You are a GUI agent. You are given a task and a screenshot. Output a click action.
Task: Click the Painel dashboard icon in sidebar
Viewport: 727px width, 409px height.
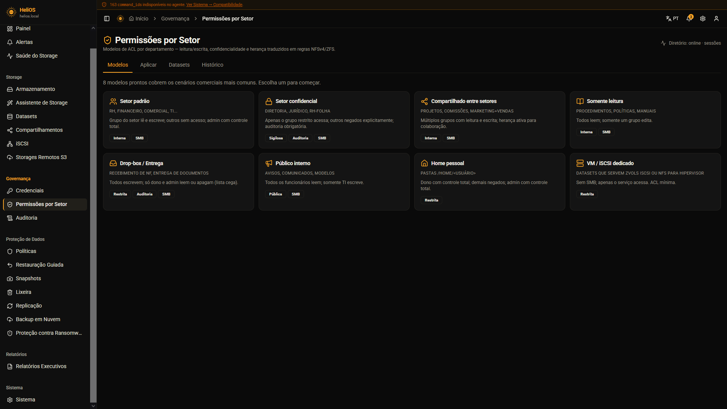10,28
